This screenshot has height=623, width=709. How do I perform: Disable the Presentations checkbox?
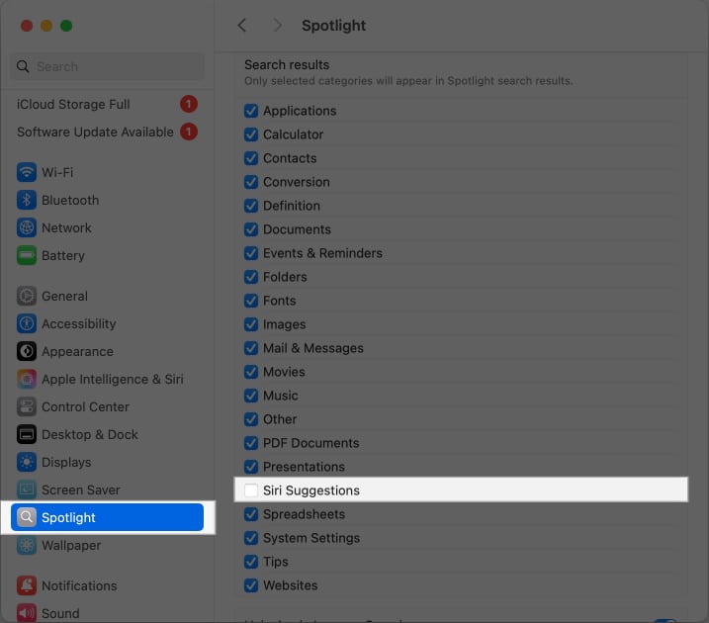coord(251,467)
